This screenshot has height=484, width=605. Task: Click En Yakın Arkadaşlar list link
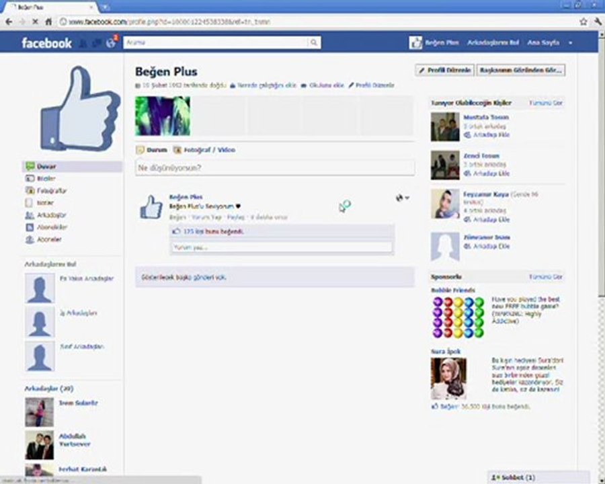coord(87,279)
